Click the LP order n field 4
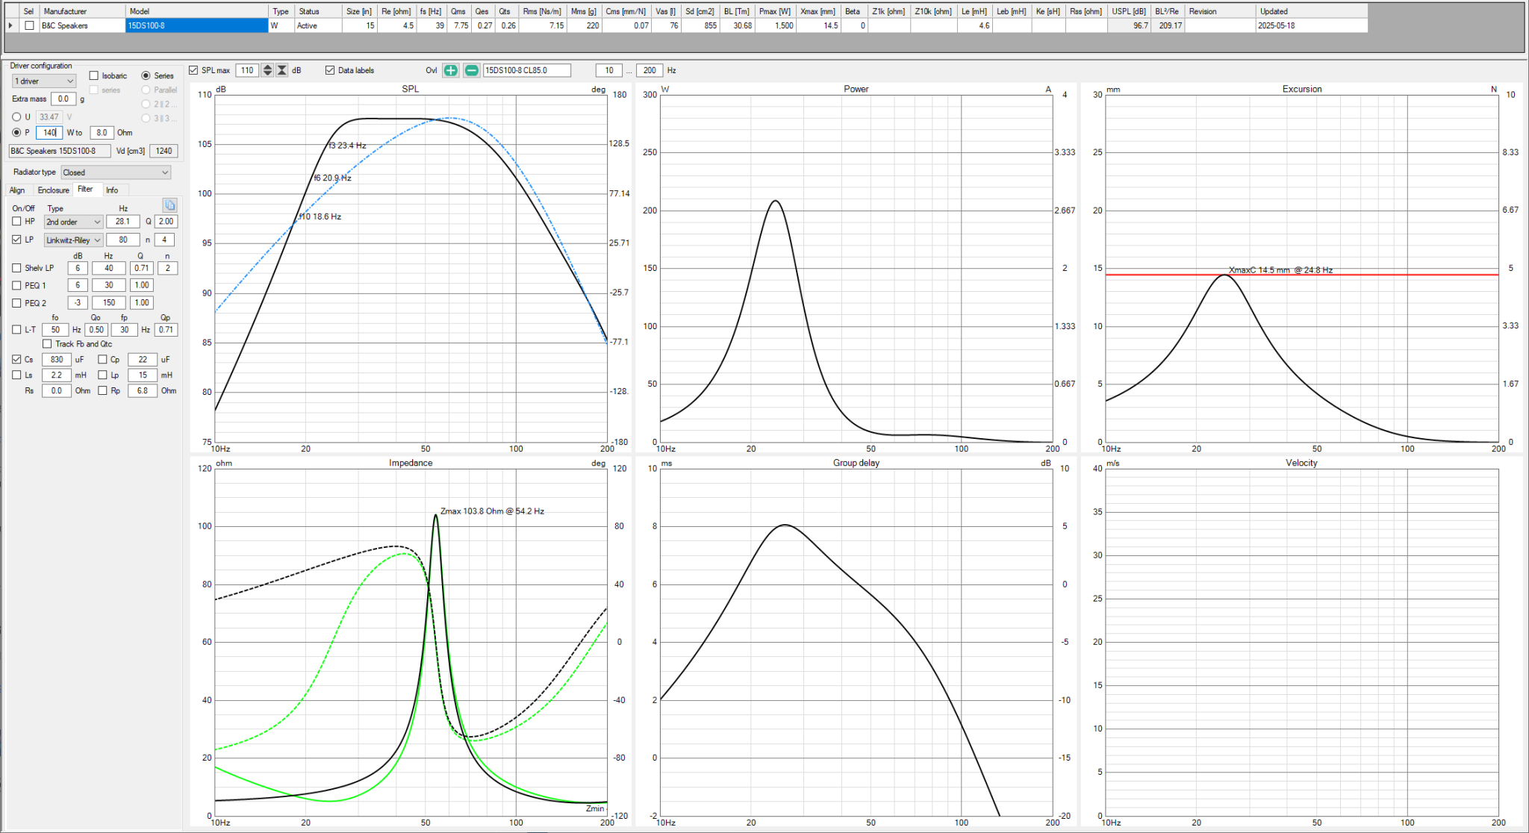This screenshot has width=1529, height=833. pyautogui.click(x=164, y=240)
